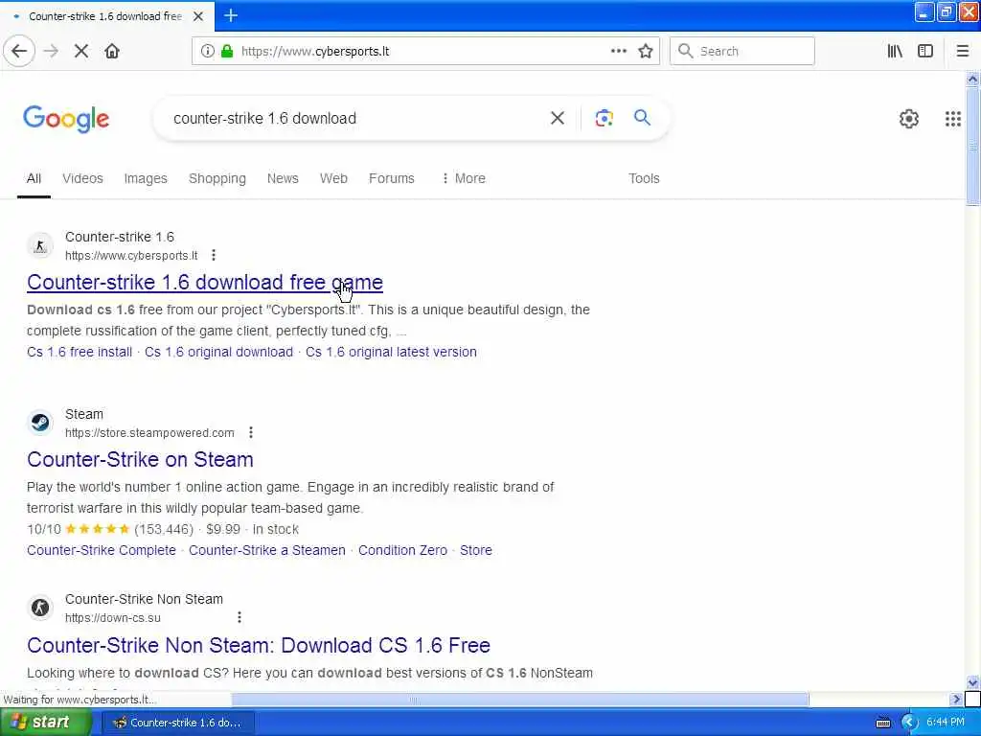The height and width of the screenshot is (736, 981).
Task: Show site information icon in address bar
Action: [207, 52]
